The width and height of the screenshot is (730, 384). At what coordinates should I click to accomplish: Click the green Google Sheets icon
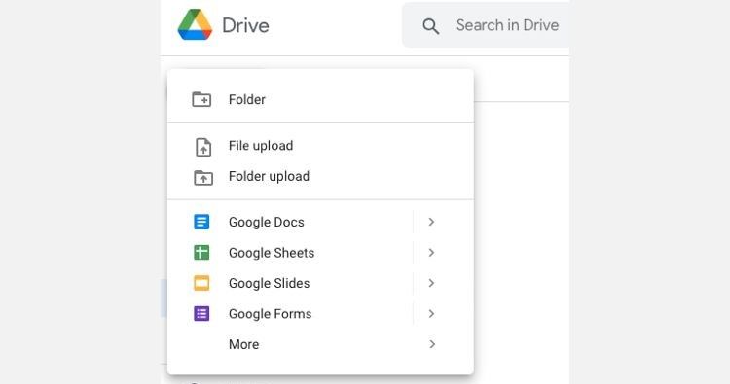(201, 253)
